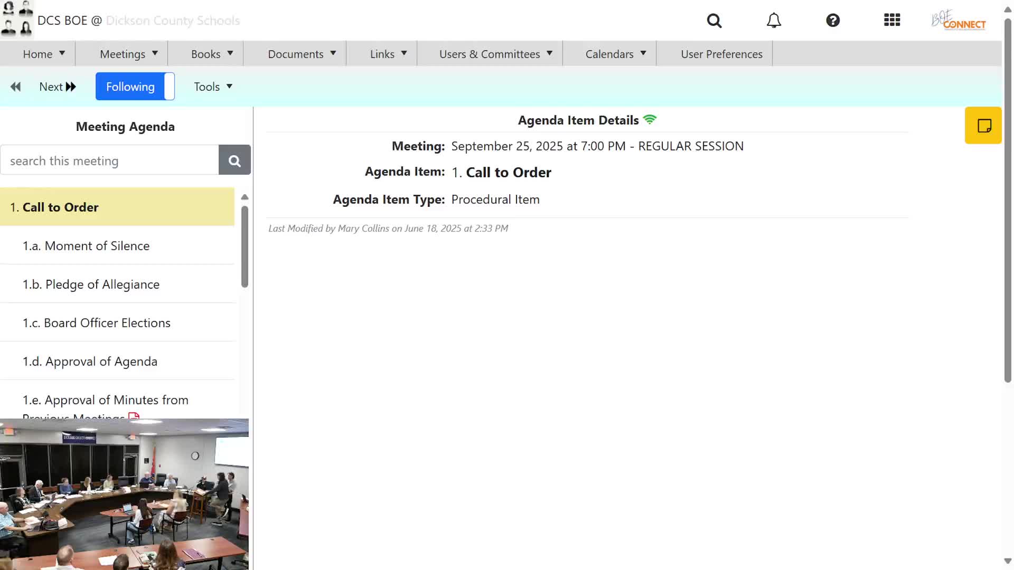Expand the Users & Committees menu

pyautogui.click(x=495, y=54)
